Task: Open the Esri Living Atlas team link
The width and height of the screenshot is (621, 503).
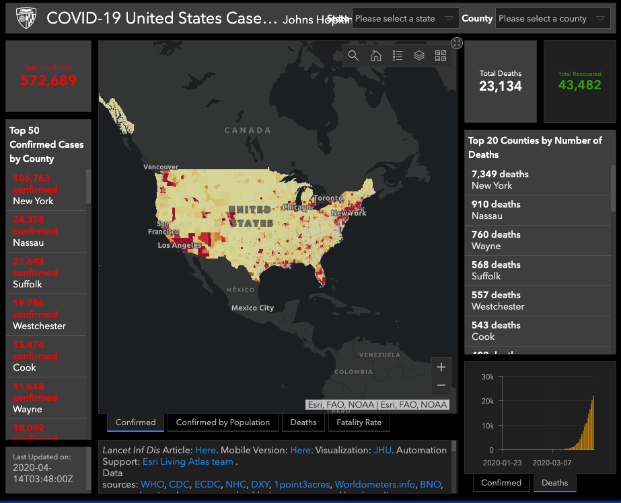Action: click(188, 462)
